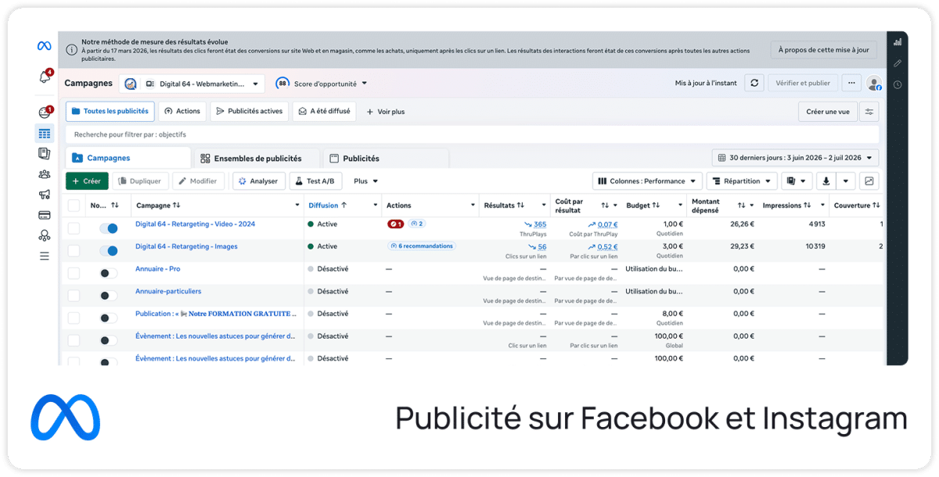The width and height of the screenshot is (939, 477).
Task: Check the box for Retargeting Images row
Action: click(x=74, y=251)
